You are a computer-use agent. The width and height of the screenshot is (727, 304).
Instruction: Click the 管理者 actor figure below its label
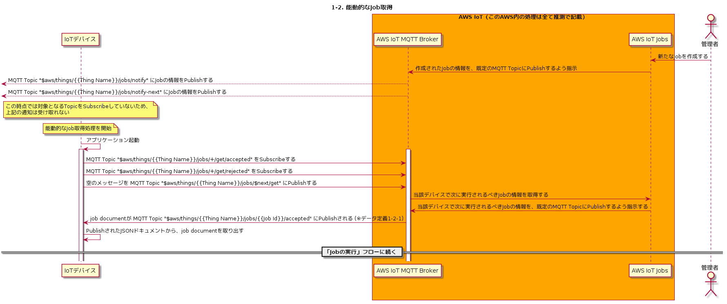(711, 284)
